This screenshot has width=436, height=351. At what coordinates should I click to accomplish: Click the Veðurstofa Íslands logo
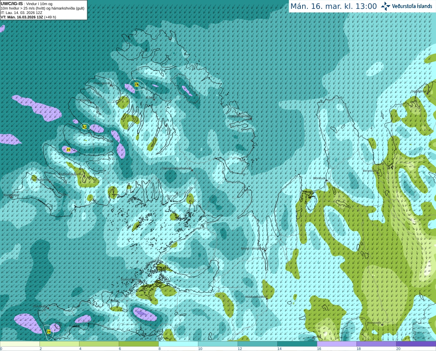(x=407, y=6)
